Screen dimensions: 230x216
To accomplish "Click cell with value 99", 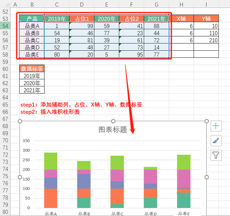I will (82, 26).
